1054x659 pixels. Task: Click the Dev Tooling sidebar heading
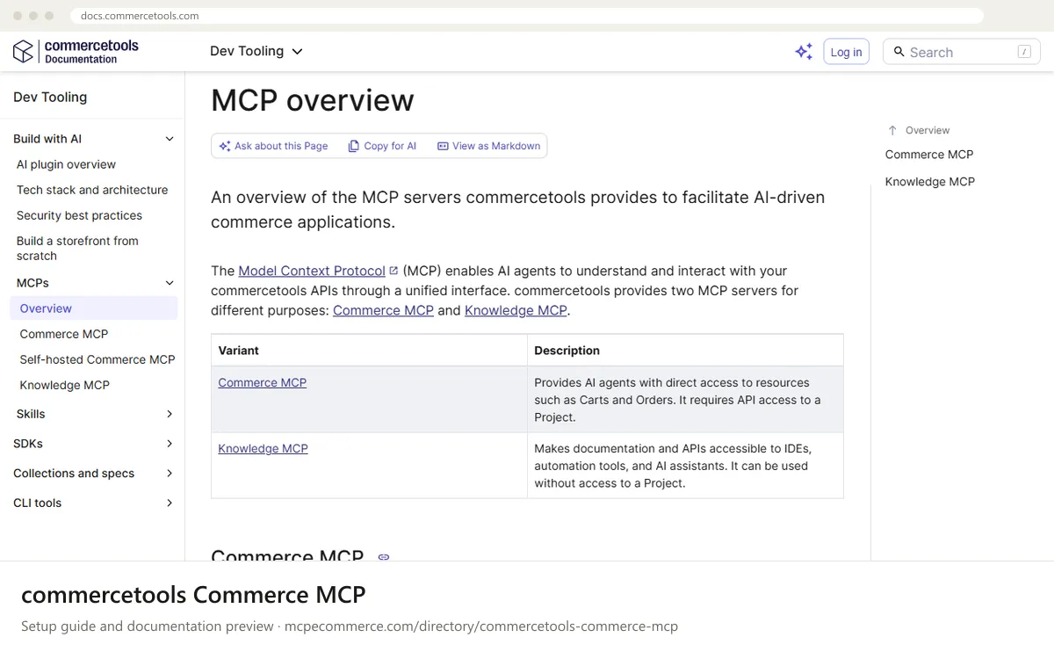tap(50, 98)
